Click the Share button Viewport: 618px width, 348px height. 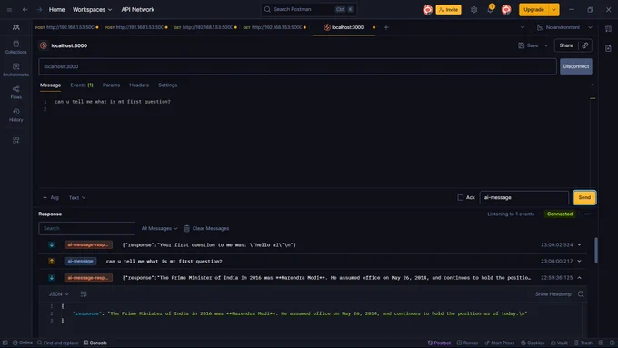566,45
